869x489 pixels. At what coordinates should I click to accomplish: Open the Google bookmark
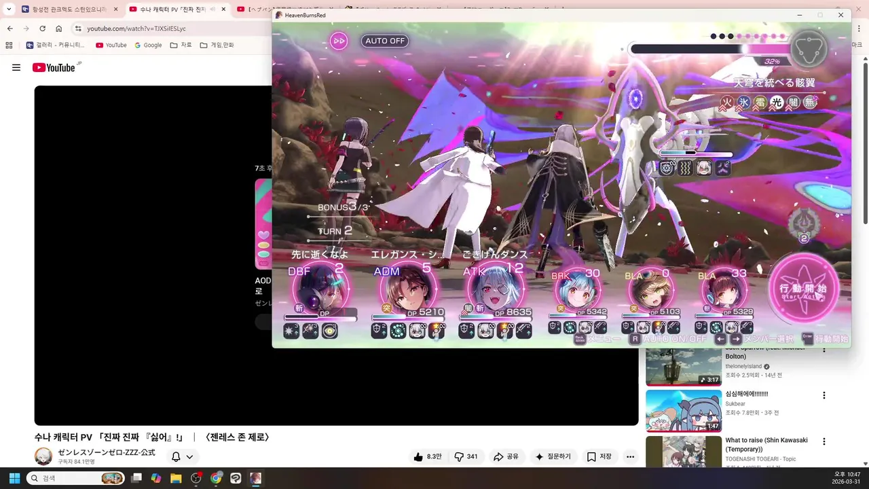(149, 45)
